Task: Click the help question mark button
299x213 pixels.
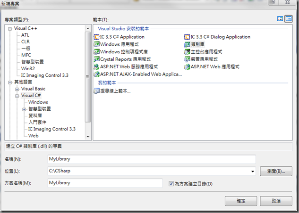Action: 273,2
